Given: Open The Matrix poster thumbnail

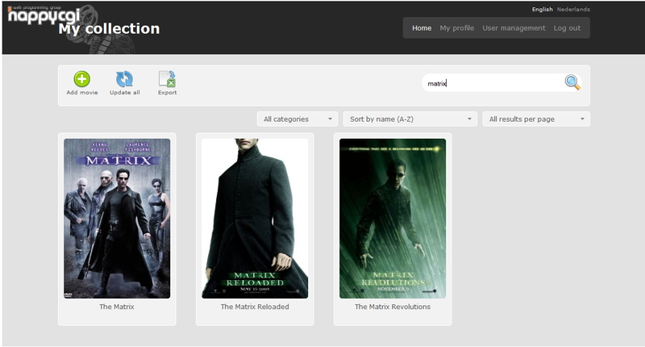Looking at the screenshot, I should (x=117, y=218).
